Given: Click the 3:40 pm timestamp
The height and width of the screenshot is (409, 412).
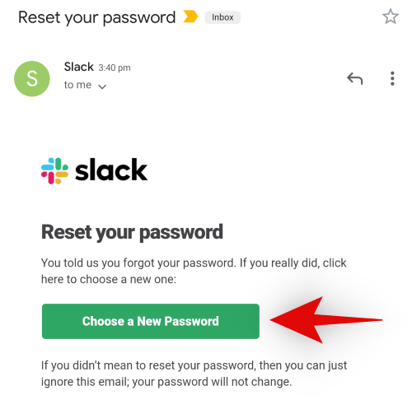Looking at the screenshot, I should (x=115, y=67).
